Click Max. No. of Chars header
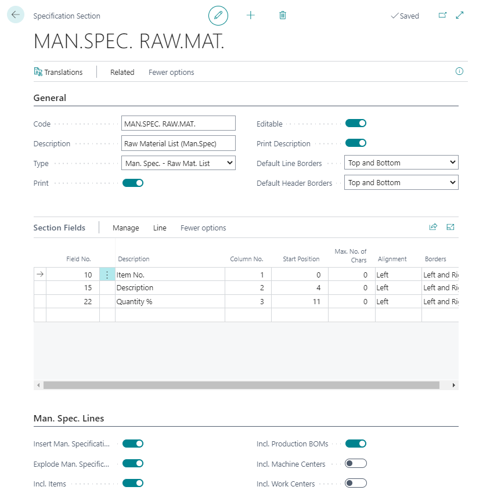Viewport: 501px width, 501px height. click(x=351, y=255)
